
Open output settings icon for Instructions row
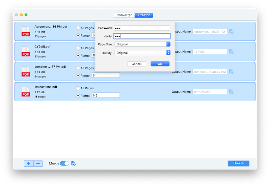(x=231, y=92)
